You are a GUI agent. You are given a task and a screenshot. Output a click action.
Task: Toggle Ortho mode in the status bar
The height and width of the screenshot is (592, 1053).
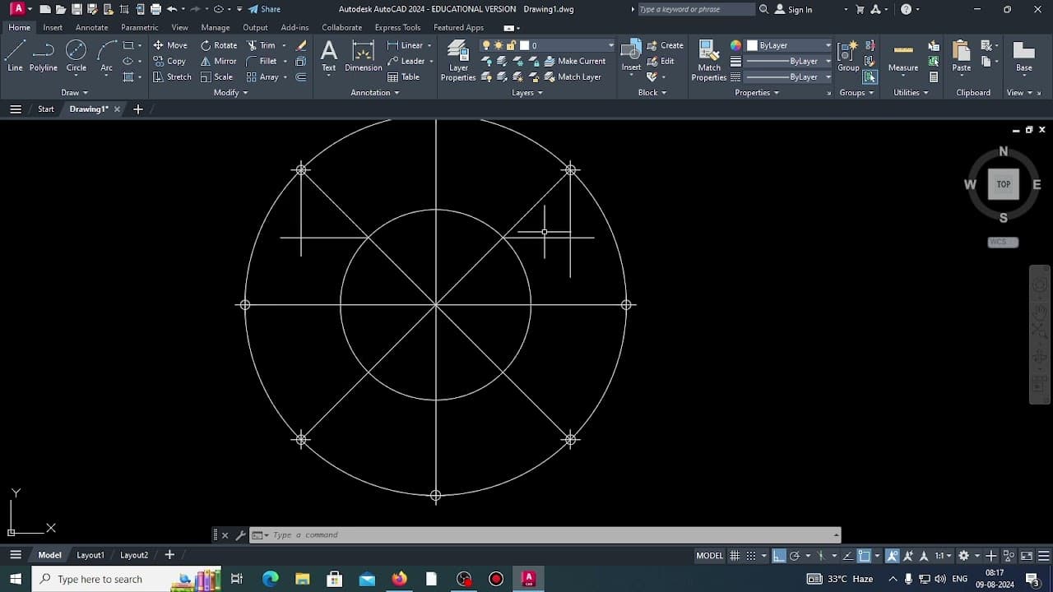click(x=779, y=555)
